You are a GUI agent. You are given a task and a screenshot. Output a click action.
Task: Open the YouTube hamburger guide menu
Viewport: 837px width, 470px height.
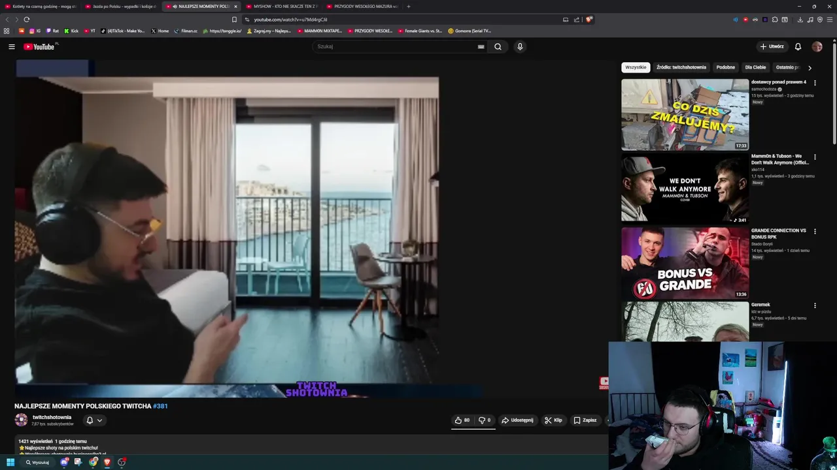point(11,46)
